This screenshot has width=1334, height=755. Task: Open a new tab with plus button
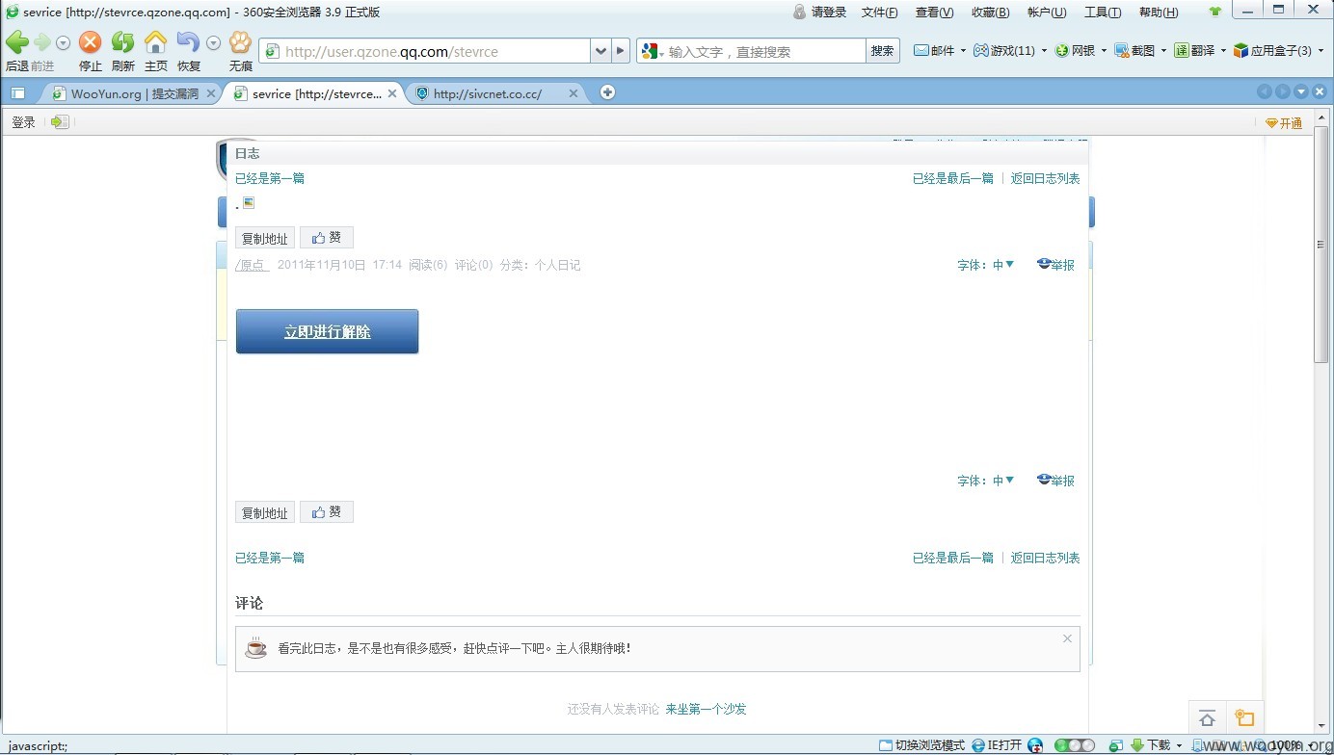[x=607, y=92]
